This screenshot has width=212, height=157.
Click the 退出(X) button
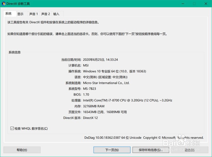click(190, 150)
